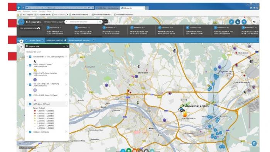Screen dimensions: 270x152
Task: Click the layer stack icon in Layer-Liste header
Action: (x=27, y=46)
